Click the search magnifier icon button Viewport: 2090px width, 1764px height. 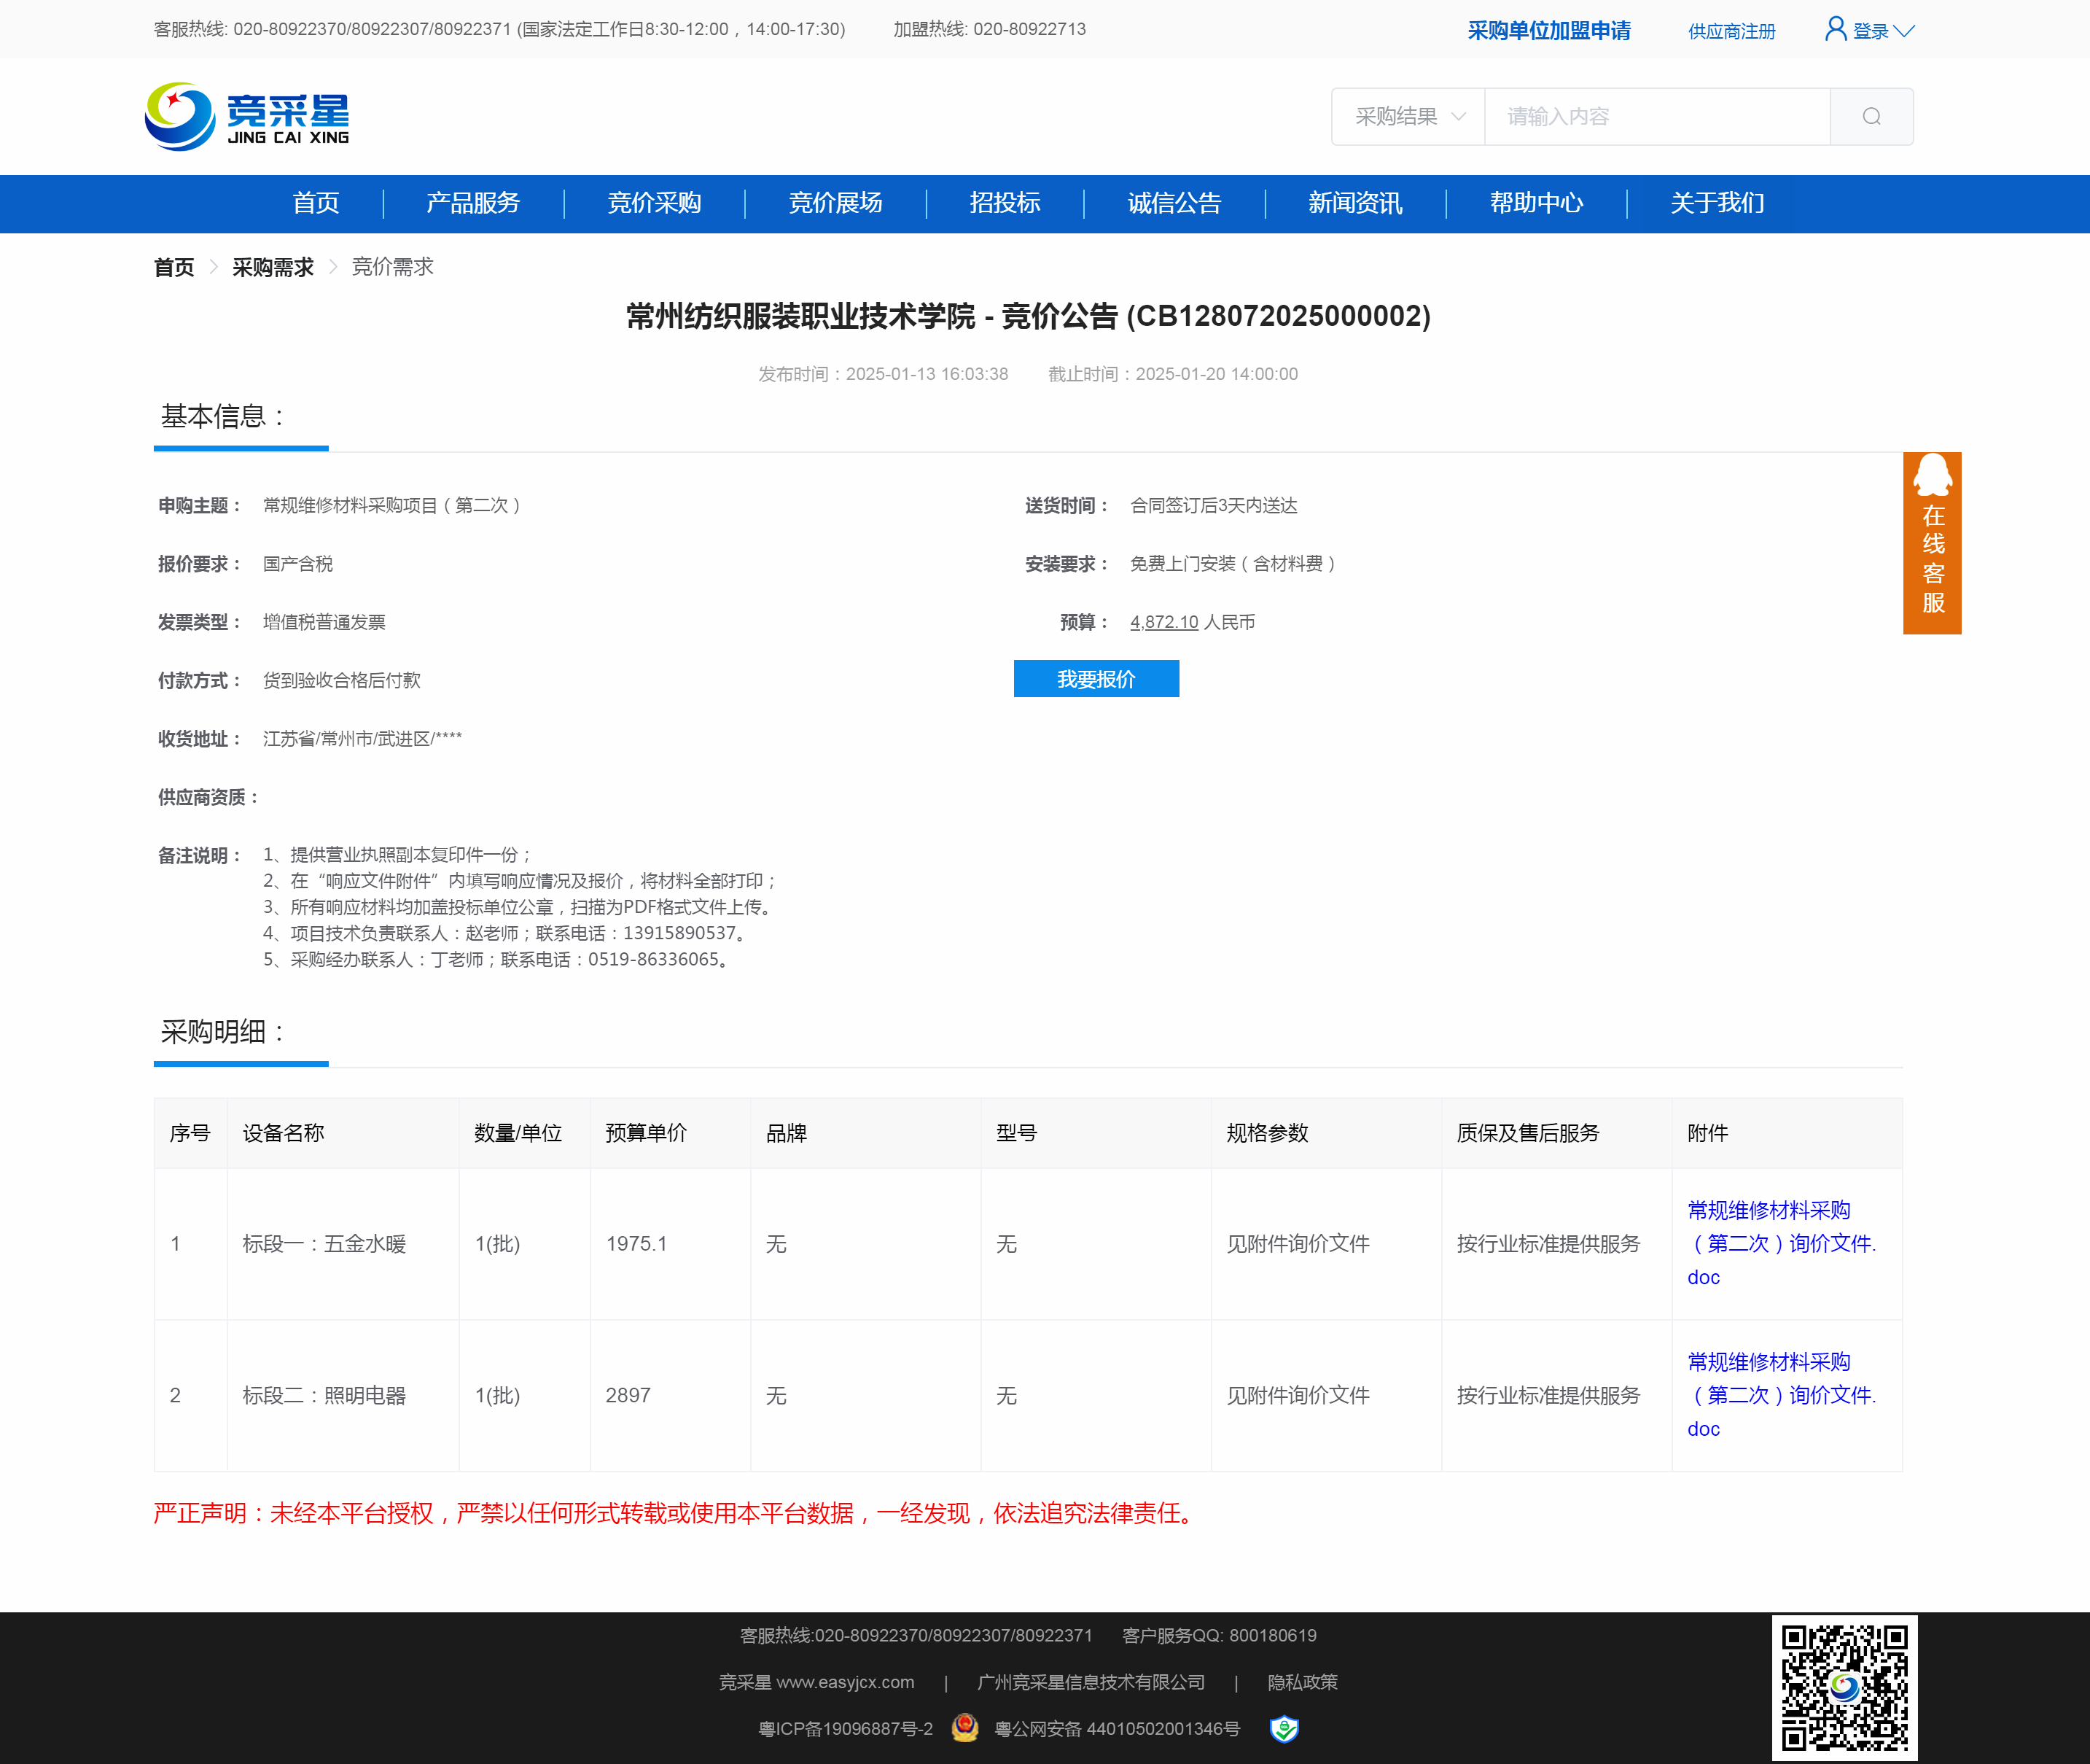1871,117
